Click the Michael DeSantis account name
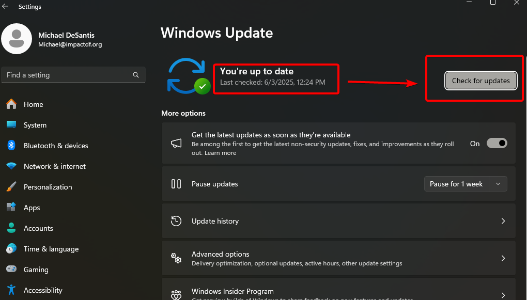The height and width of the screenshot is (300, 527). click(66, 35)
